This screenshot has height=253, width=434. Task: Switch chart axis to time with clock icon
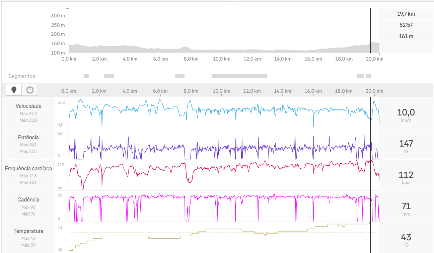point(30,90)
